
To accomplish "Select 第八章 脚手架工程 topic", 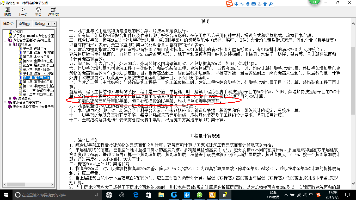I will (x=36, y=78).
